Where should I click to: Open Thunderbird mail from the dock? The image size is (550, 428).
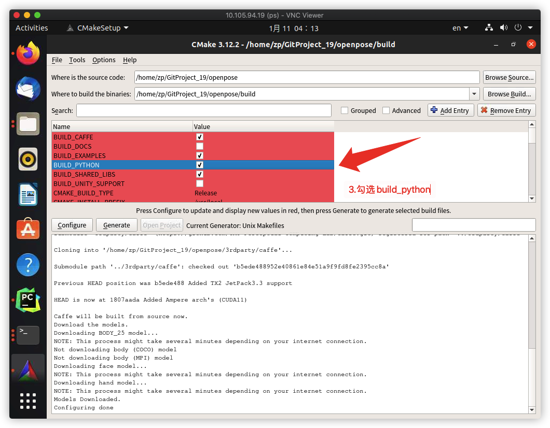click(27, 89)
